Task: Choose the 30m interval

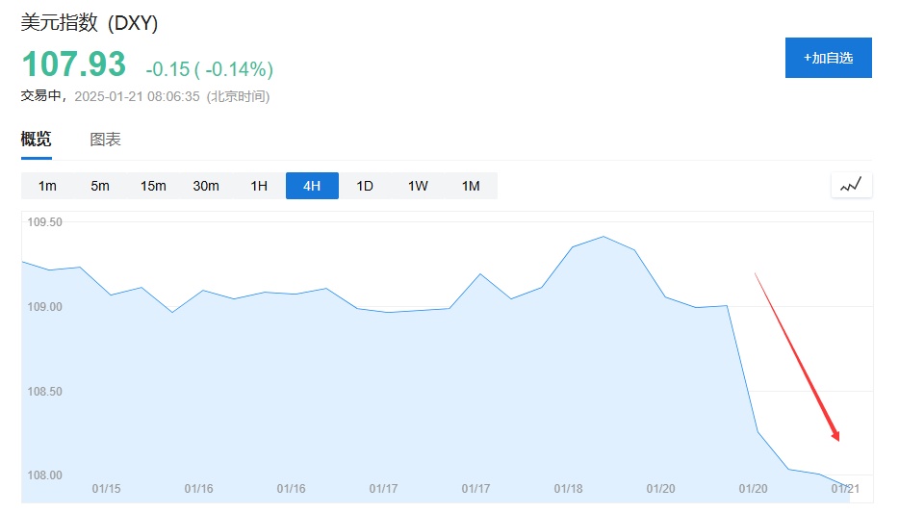Action: [x=206, y=186]
